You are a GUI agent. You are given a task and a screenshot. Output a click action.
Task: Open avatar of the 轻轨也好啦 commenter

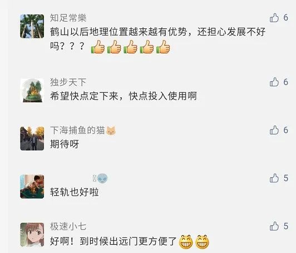click(x=32, y=187)
